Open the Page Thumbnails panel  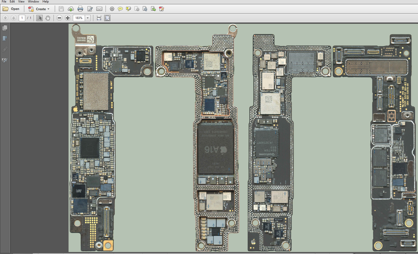5,28
